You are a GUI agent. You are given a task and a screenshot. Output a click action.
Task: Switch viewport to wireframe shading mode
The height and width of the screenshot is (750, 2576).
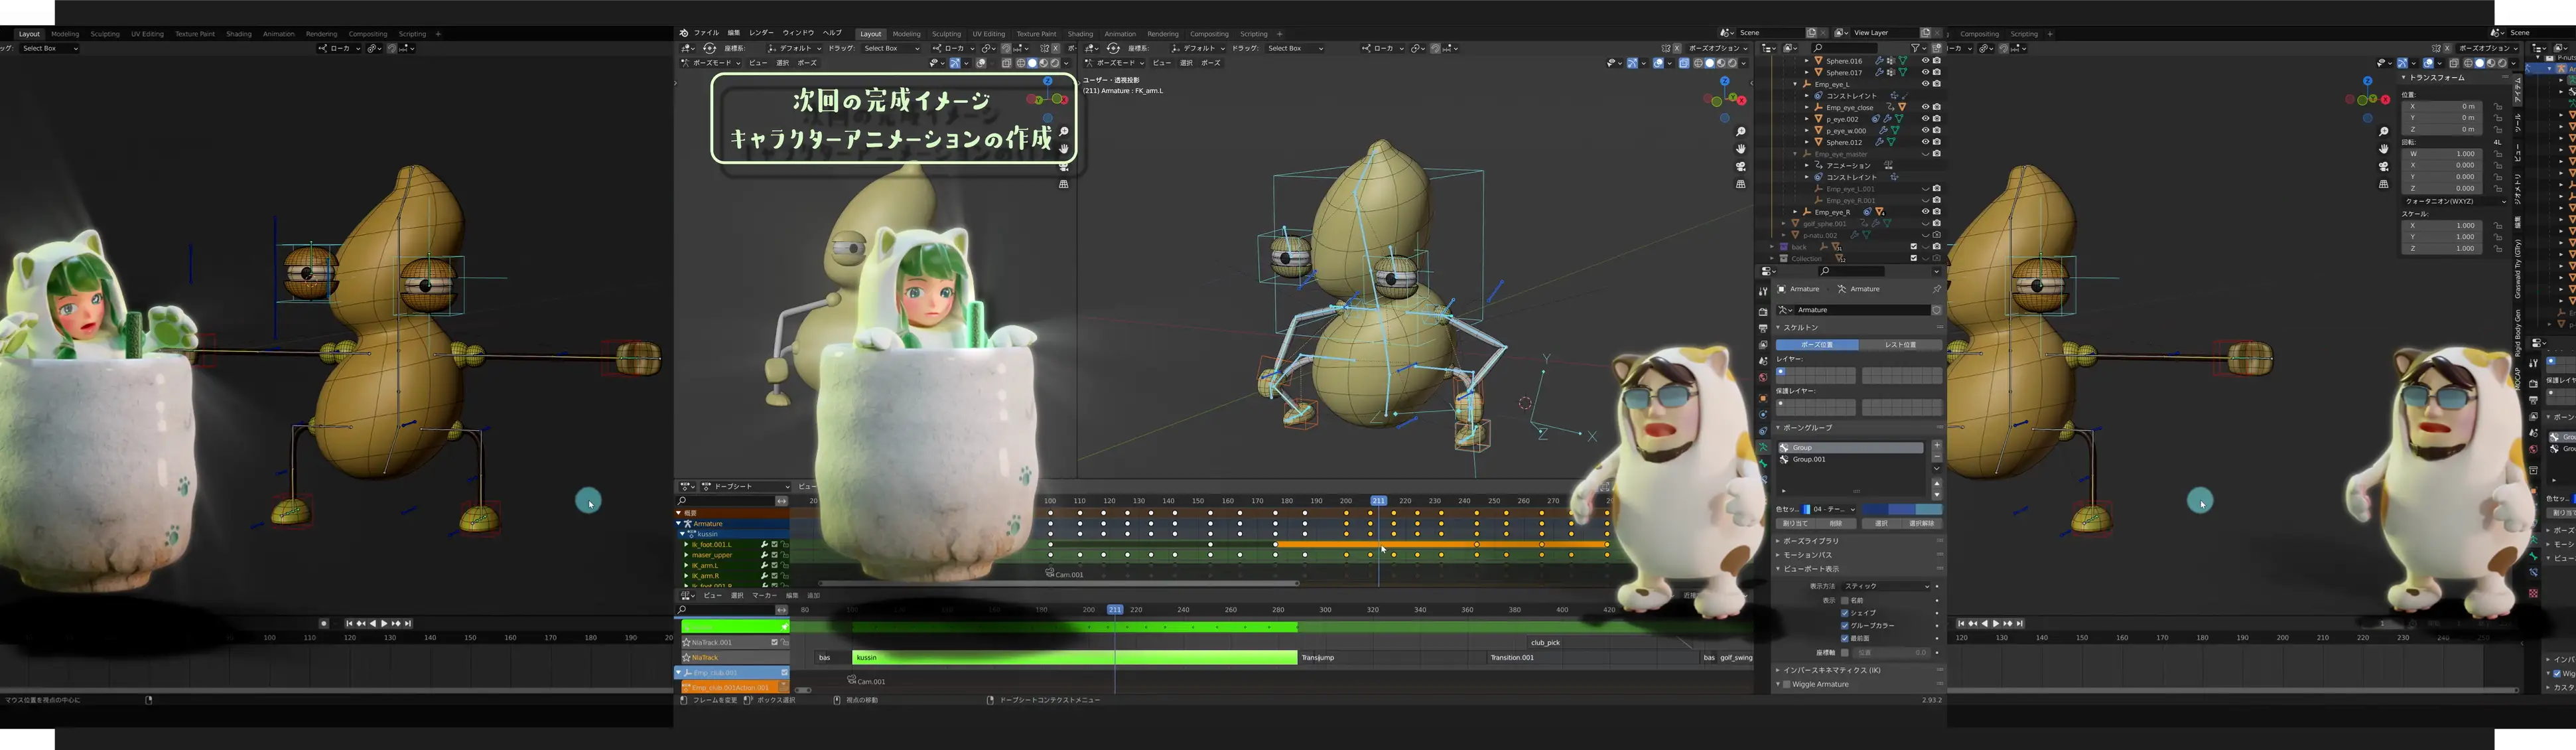pos(1699,63)
